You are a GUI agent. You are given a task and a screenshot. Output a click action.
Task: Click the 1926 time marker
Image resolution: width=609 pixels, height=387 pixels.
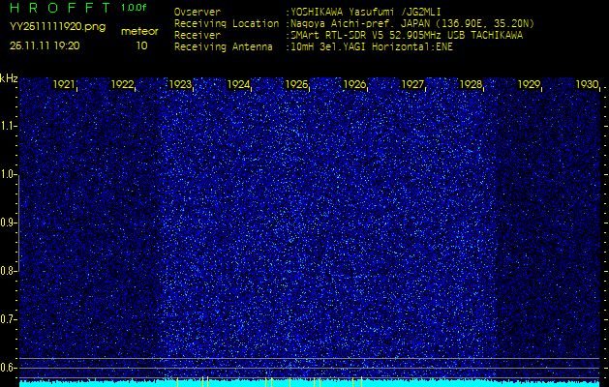pyautogui.click(x=354, y=84)
